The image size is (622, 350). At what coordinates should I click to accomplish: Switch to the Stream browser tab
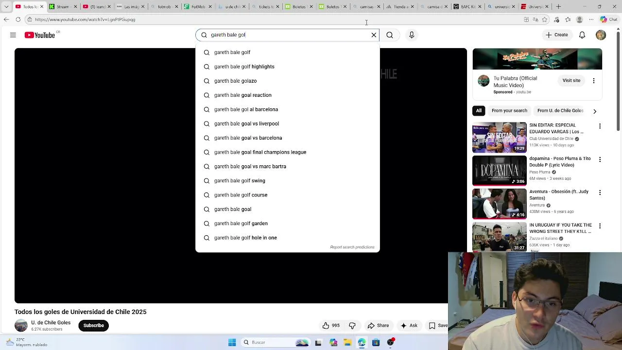63,7
